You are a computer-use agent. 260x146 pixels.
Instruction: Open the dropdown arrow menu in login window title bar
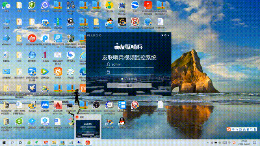(162, 35)
